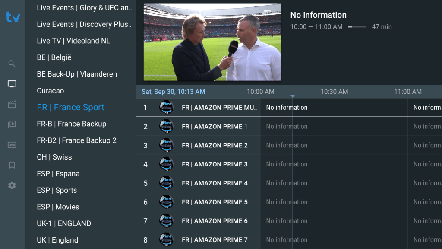The height and width of the screenshot is (249, 442).
Task: Select the Curacao category
Action: click(51, 91)
